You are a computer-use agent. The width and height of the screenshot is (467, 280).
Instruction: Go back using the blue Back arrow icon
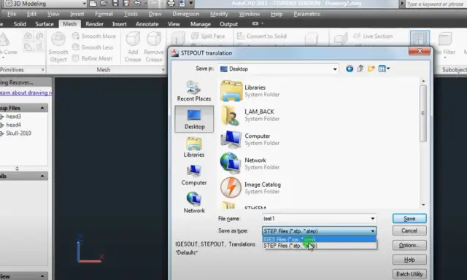click(350, 69)
